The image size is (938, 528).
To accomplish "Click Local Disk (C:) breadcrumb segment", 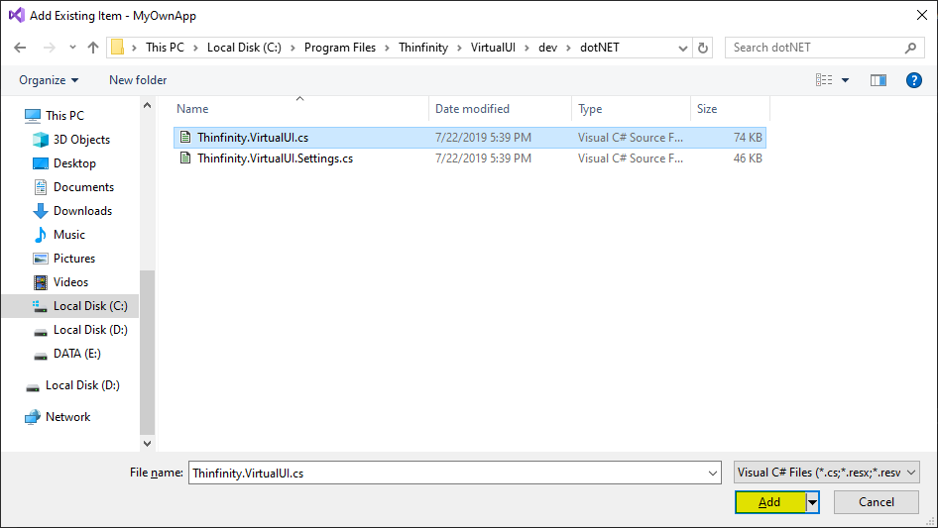I will click(244, 48).
